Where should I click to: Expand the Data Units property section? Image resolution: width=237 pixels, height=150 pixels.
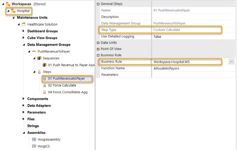(x=98, y=43)
